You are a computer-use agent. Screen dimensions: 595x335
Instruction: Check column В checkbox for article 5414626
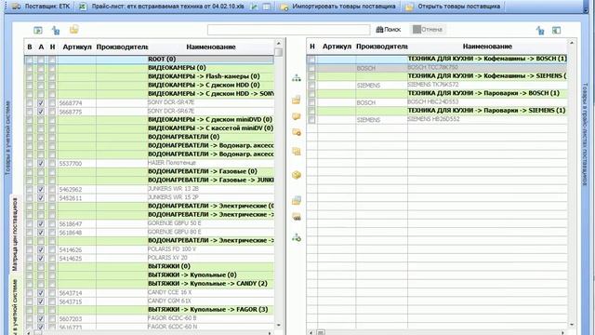tap(29, 249)
